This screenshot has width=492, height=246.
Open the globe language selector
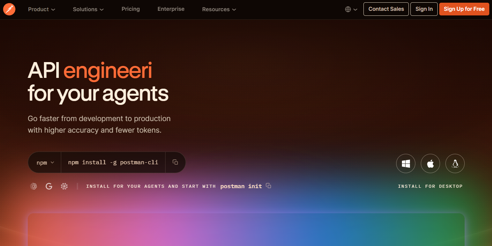click(x=351, y=9)
